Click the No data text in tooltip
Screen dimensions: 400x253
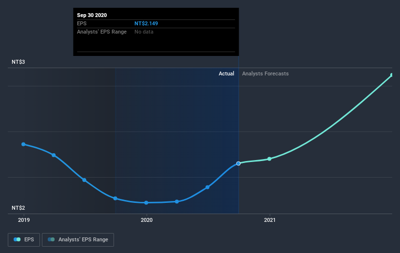144,32
